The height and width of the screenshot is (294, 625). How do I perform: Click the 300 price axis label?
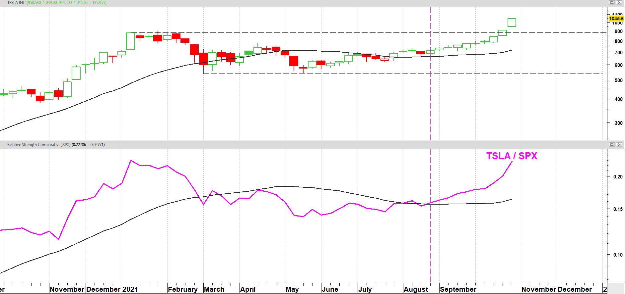618,123
